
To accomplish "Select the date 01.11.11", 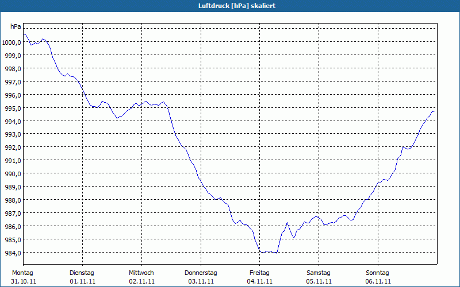I will tap(82, 282).
